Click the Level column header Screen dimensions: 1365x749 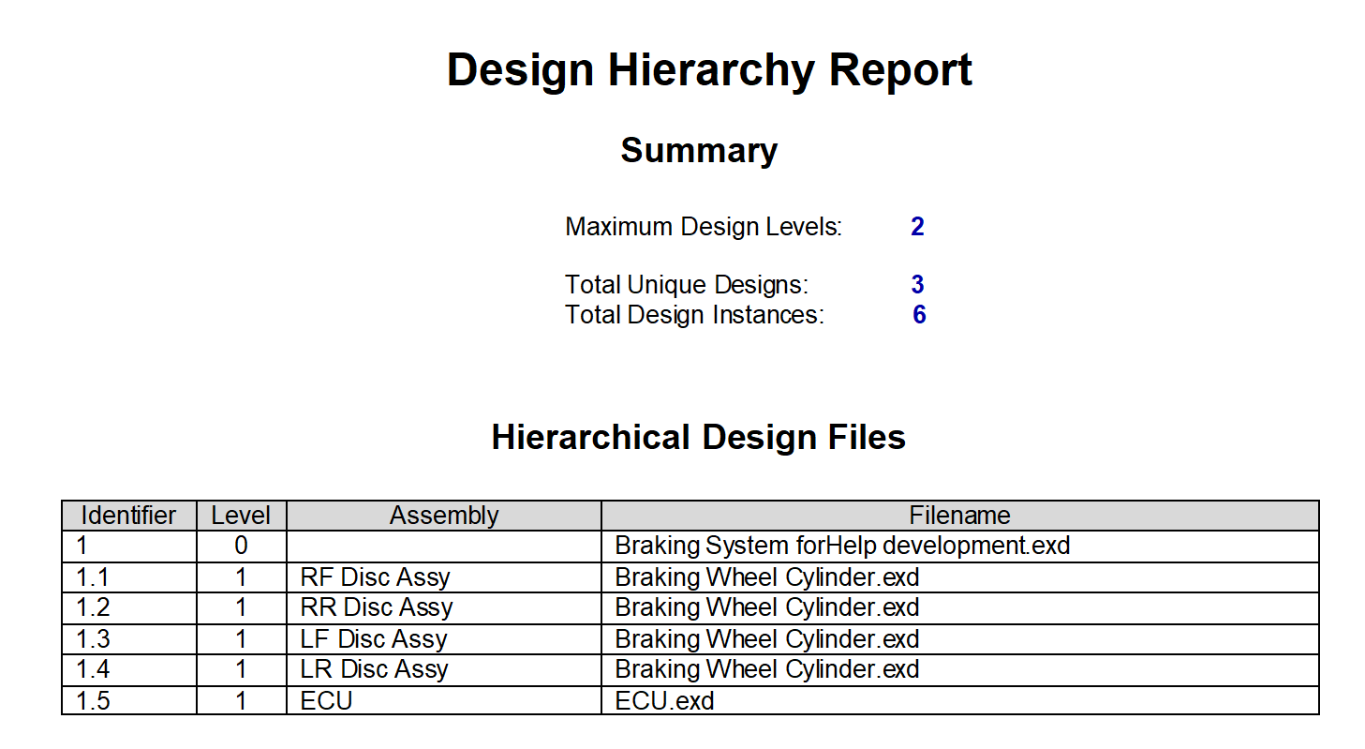242,516
